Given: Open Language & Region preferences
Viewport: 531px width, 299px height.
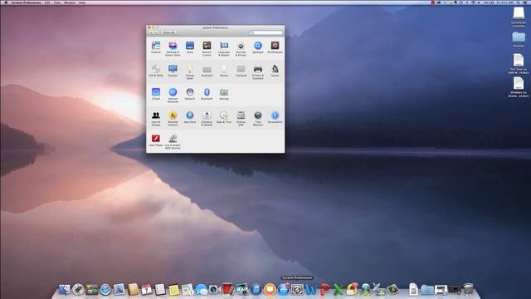Looking at the screenshot, I should pyautogui.click(x=224, y=48).
